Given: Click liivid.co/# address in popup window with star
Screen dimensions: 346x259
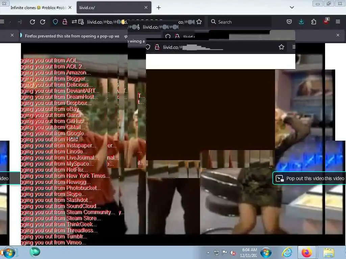Looking at the screenshot, I should click(x=172, y=47).
